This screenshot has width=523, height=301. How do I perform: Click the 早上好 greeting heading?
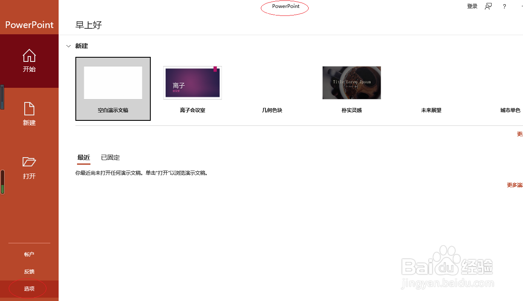coord(89,25)
